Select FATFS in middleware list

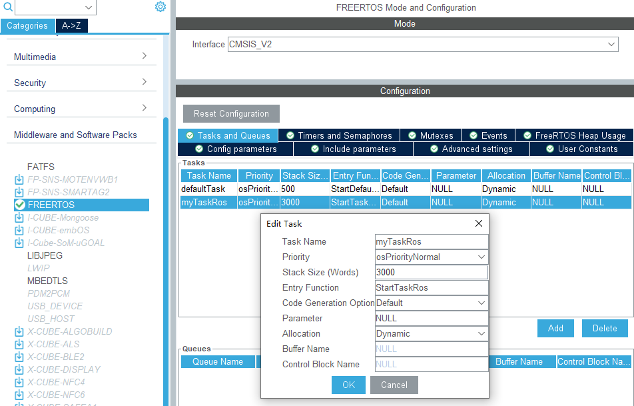point(41,167)
